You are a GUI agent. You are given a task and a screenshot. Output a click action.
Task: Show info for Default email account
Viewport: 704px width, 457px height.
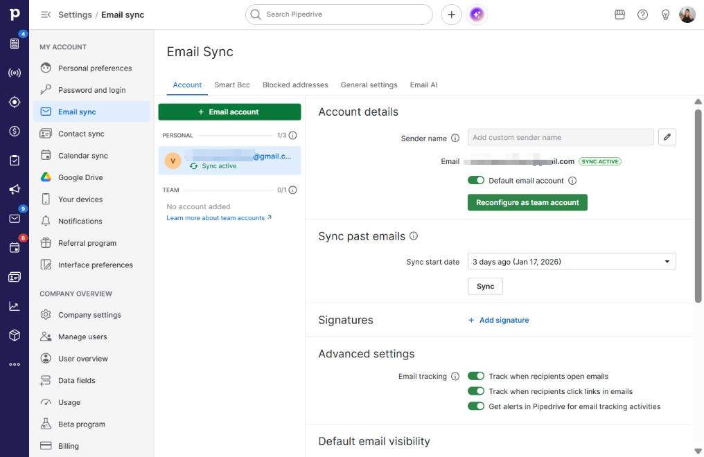[x=572, y=181]
